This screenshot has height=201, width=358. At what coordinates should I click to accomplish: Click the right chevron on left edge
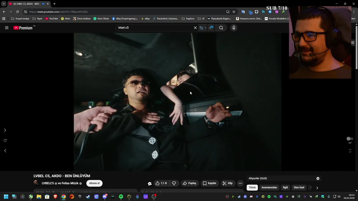pyautogui.click(x=5, y=130)
